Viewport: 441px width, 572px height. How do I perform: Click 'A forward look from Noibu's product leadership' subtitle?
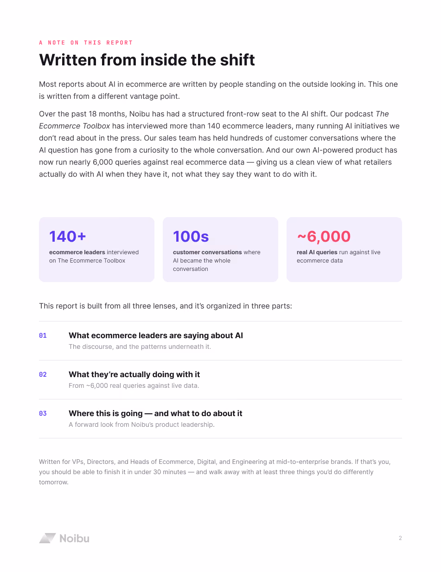pyautogui.click(x=141, y=424)
